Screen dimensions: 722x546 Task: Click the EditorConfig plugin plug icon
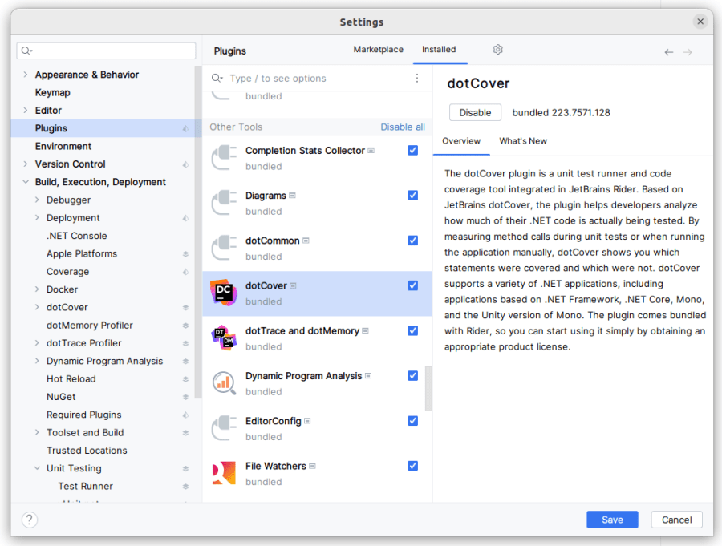click(224, 428)
